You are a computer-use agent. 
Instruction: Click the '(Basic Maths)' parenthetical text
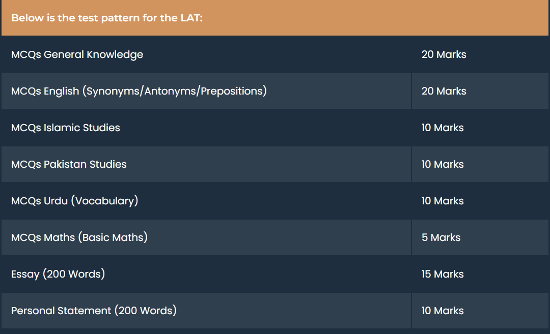pos(113,237)
